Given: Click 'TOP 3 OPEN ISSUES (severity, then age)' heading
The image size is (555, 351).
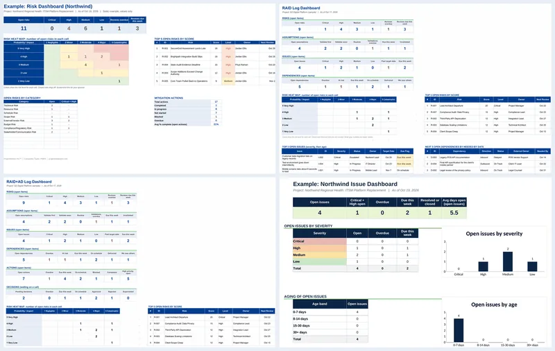Looking at the screenshot, I should click(304, 146).
